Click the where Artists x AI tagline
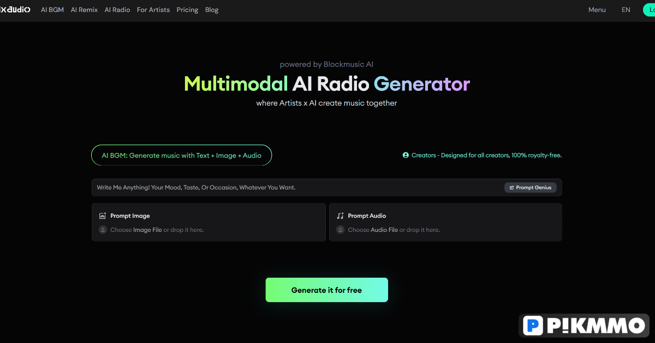This screenshot has height=343, width=655. coord(326,103)
